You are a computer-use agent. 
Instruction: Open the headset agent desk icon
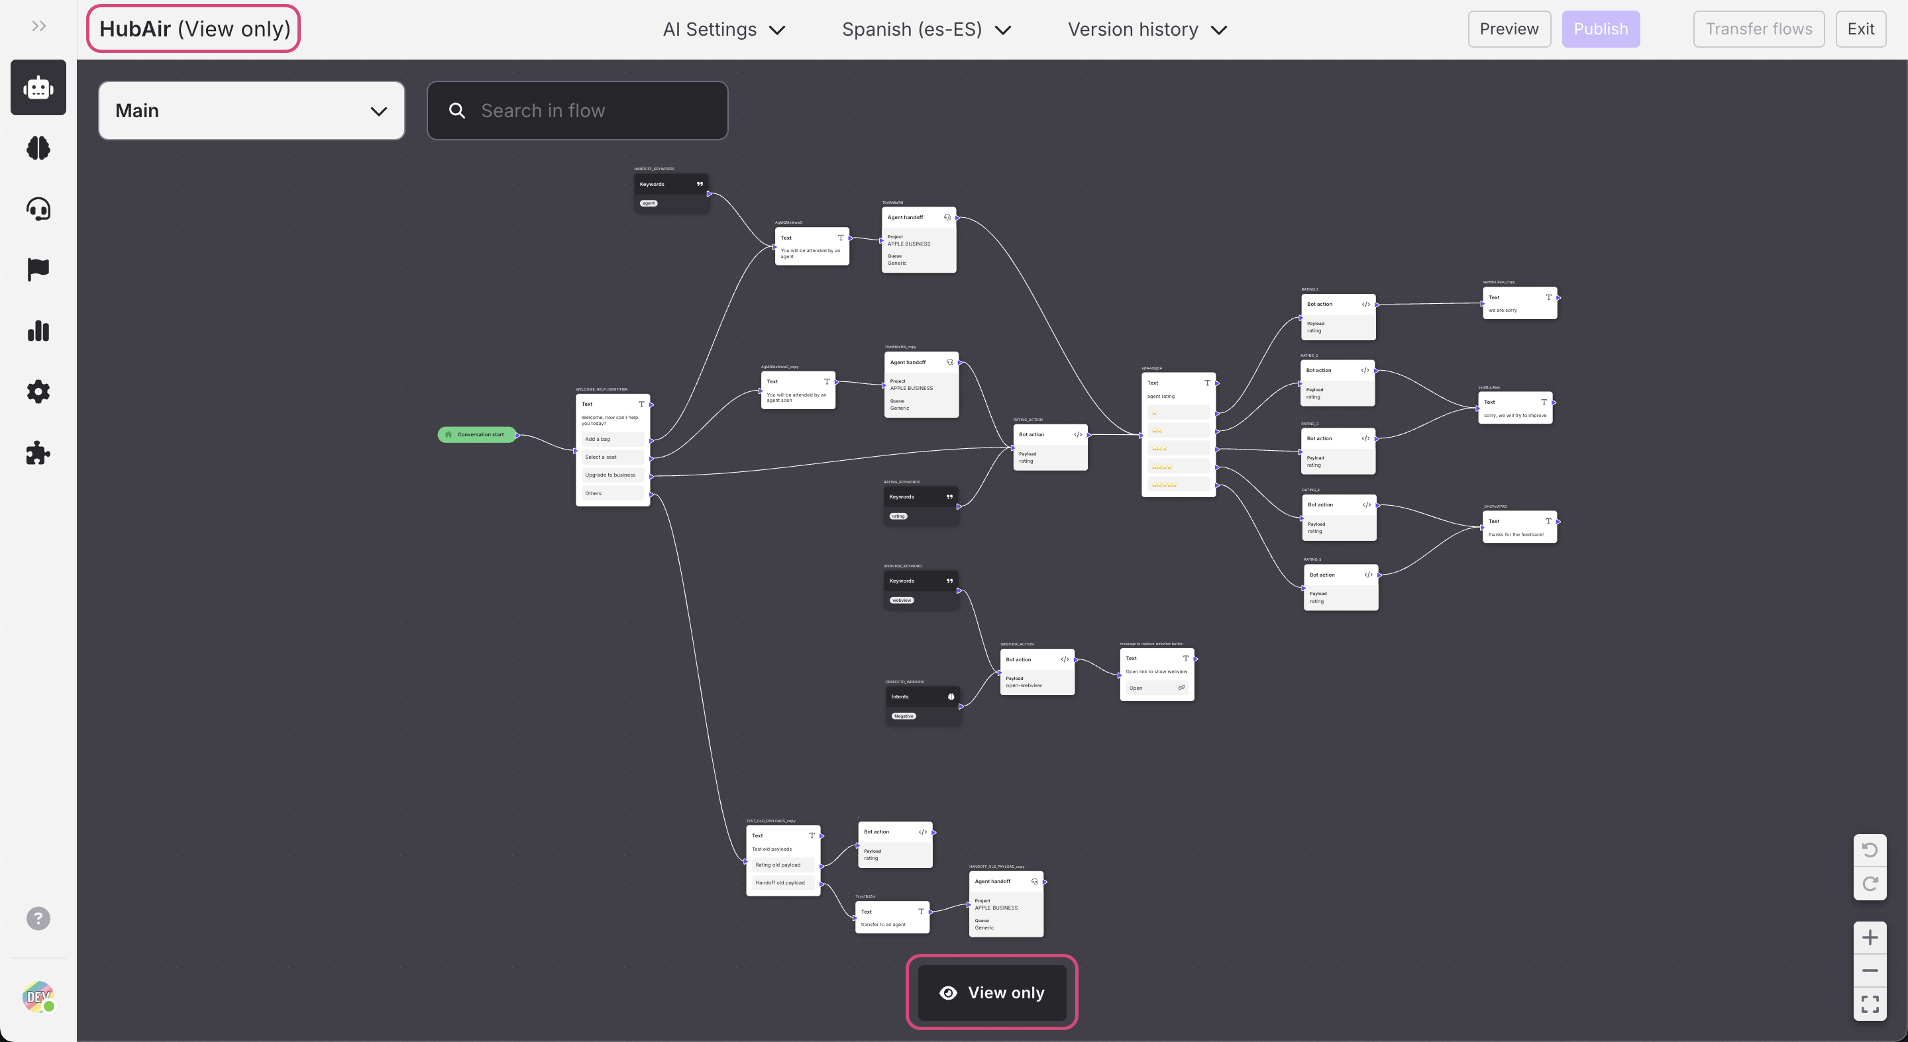tap(38, 209)
